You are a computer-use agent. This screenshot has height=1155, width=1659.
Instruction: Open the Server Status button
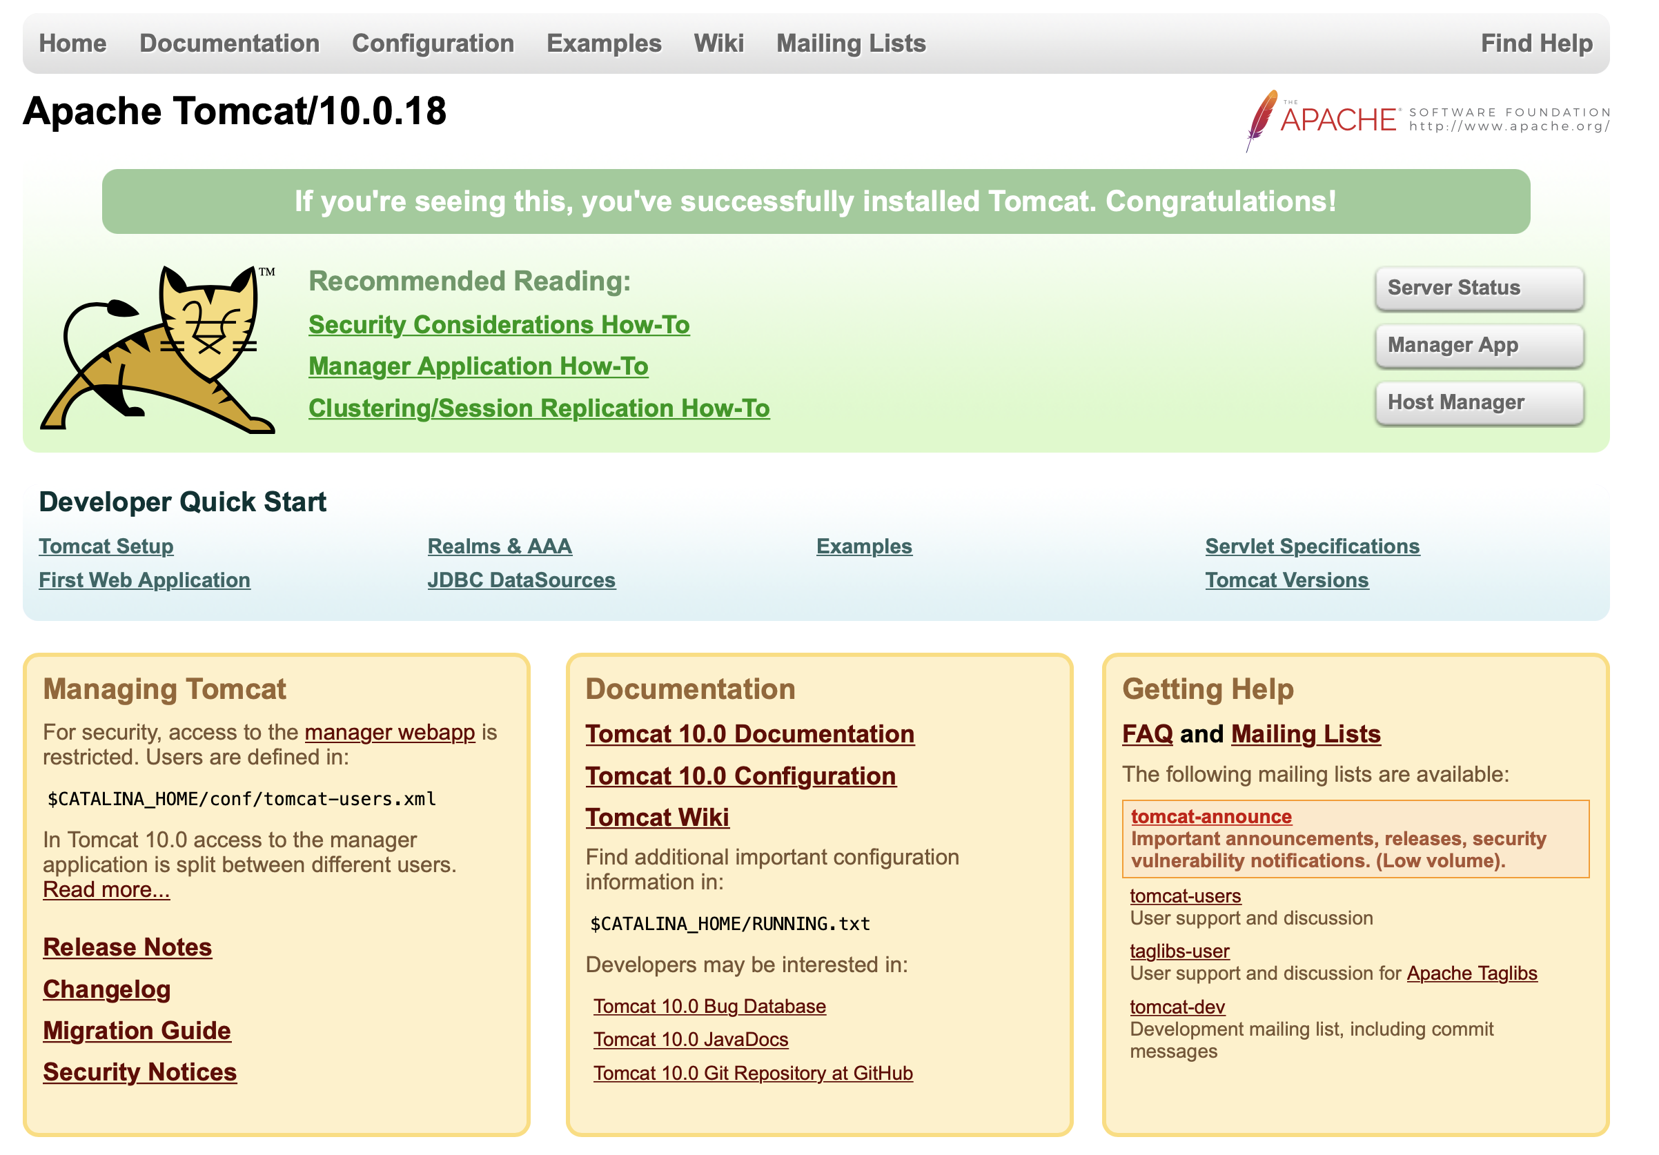point(1479,288)
